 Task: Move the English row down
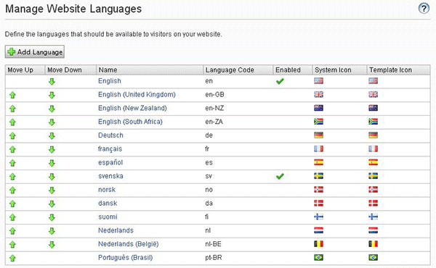[52, 81]
